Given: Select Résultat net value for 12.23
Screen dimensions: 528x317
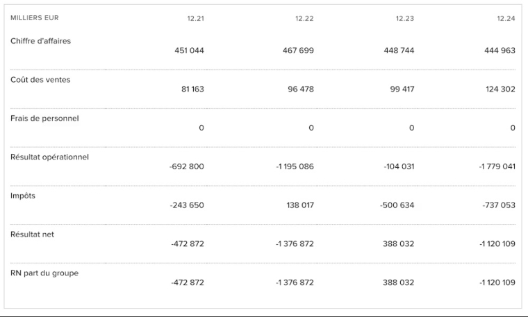Looking at the screenshot, I should point(399,244).
